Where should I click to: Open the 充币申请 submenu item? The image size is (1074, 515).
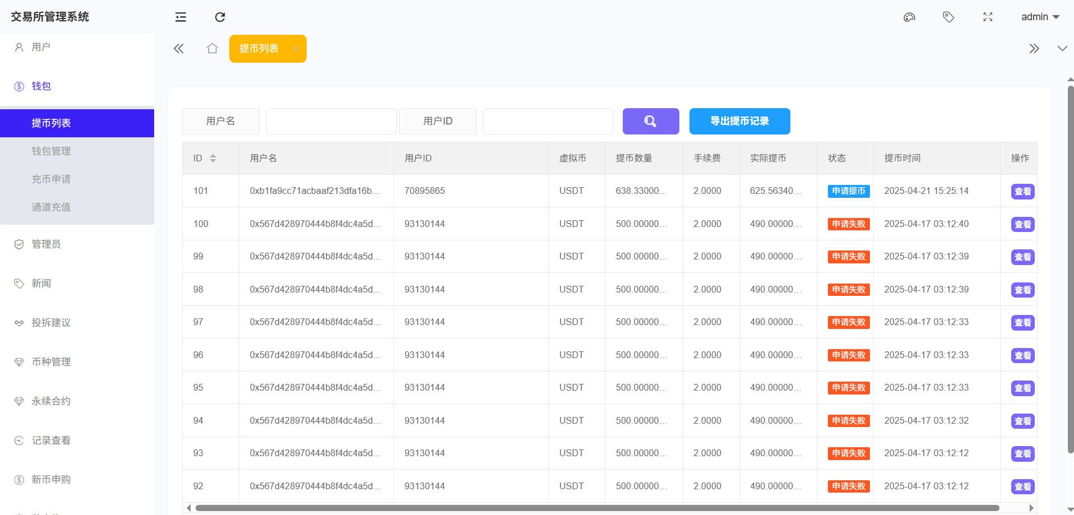point(51,179)
